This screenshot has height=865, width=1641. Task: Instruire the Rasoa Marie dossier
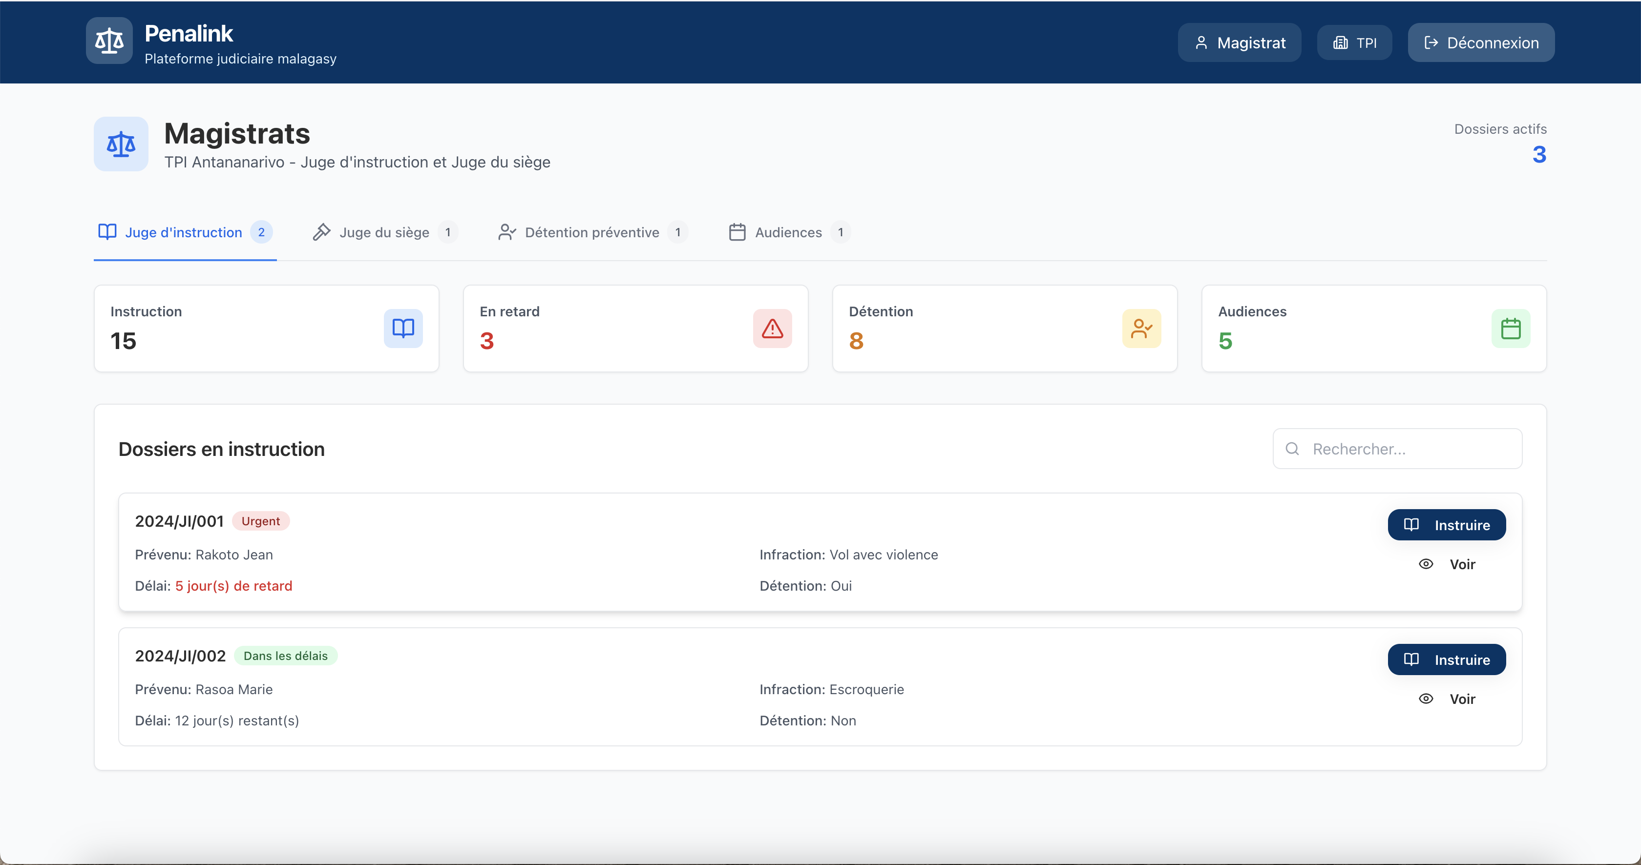click(x=1446, y=660)
